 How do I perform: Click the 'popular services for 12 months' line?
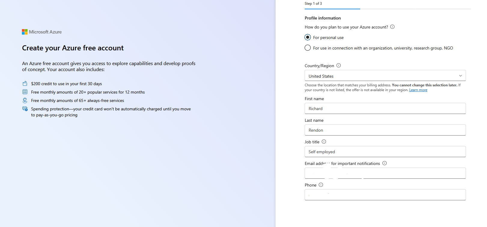tap(88, 92)
